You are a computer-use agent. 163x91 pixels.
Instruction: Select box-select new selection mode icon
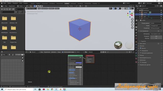pos(35,6)
